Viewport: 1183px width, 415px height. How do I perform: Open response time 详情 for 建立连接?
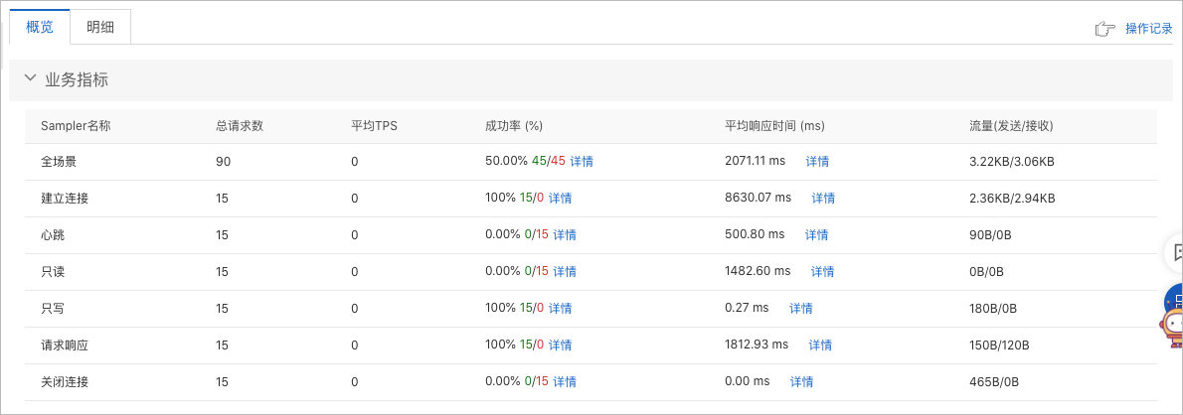[823, 199]
